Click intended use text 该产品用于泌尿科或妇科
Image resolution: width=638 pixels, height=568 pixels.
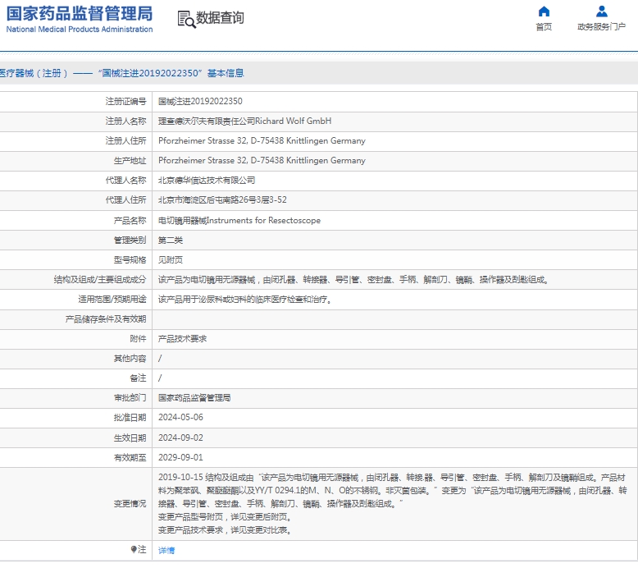[245, 300]
